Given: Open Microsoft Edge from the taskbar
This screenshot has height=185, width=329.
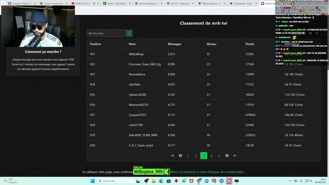Looking at the screenshot, I should coord(161,181).
